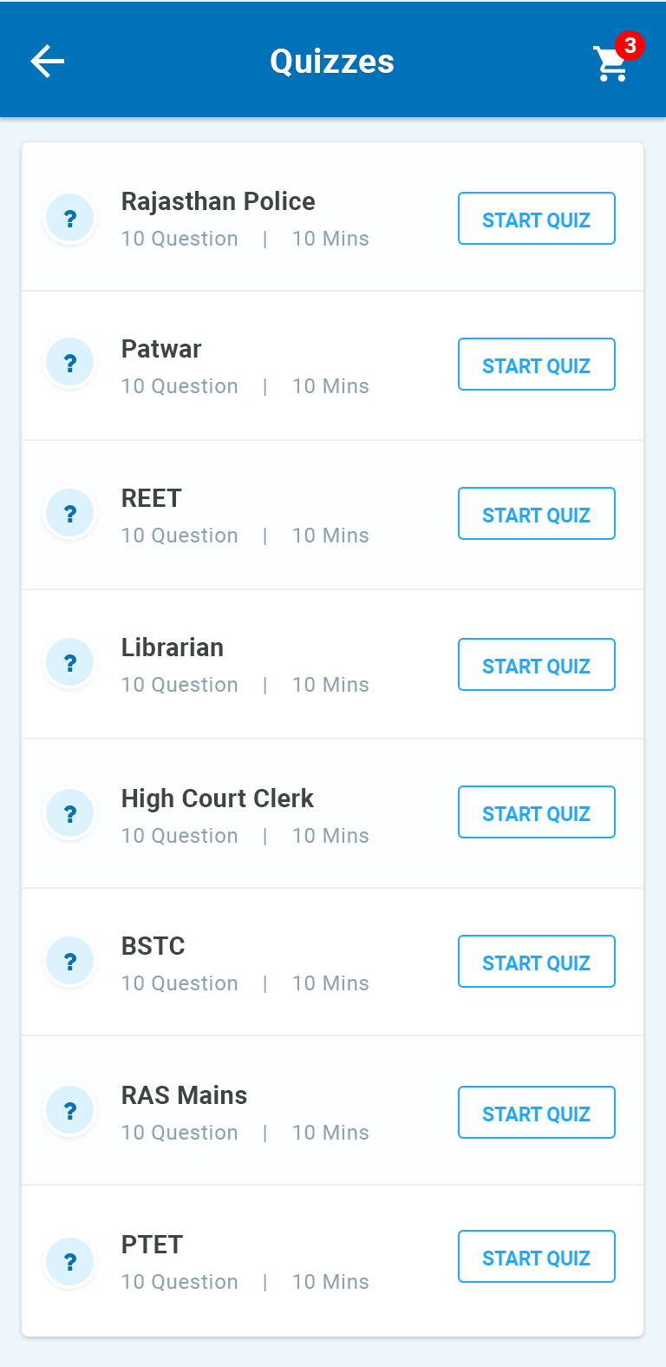Begin the REET quiz
The height and width of the screenshot is (1367, 666).
coord(536,515)
